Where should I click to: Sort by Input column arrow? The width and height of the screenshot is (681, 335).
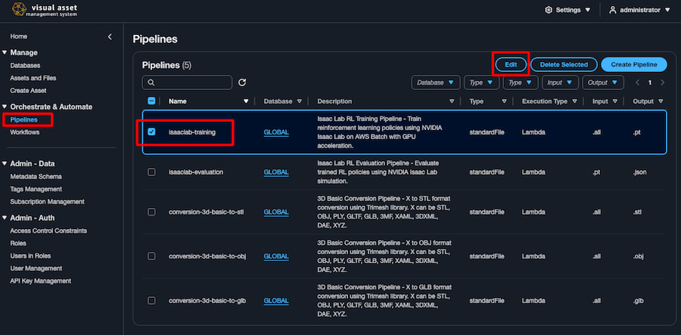[615, 101]
